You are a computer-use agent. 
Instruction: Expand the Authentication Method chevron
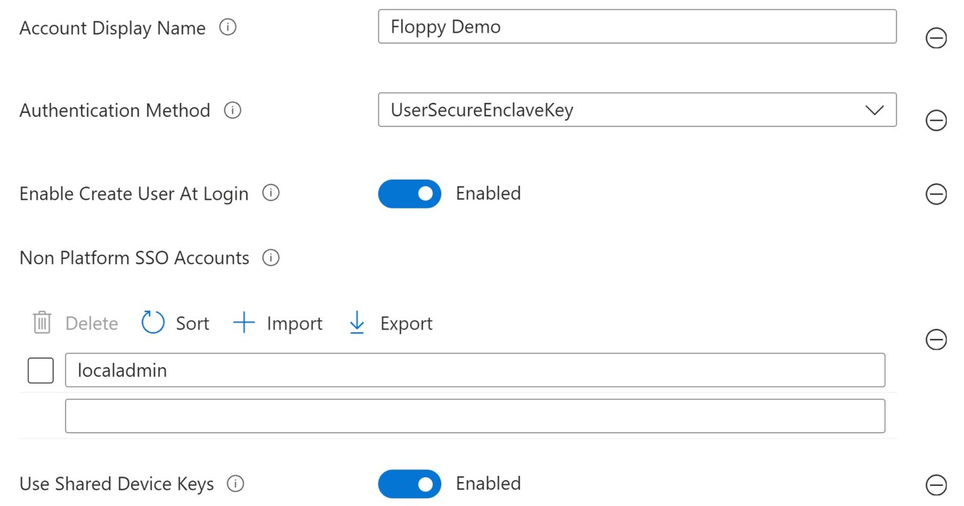click(x=875, y=110)
